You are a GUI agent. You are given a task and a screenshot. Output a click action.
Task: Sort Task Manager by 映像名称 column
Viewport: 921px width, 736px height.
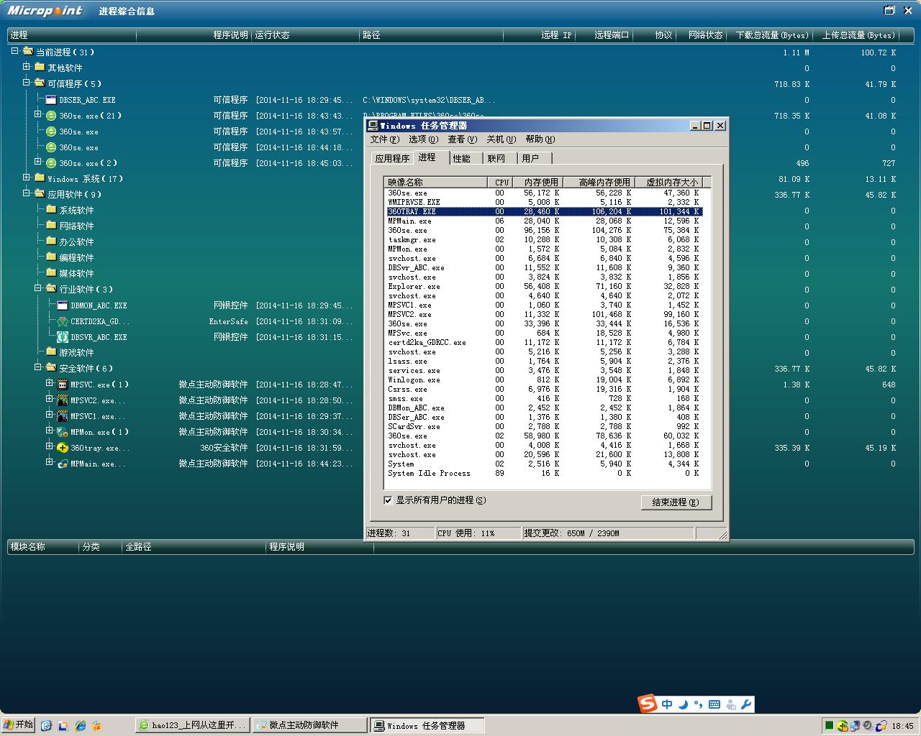click(x=435, y=183)
